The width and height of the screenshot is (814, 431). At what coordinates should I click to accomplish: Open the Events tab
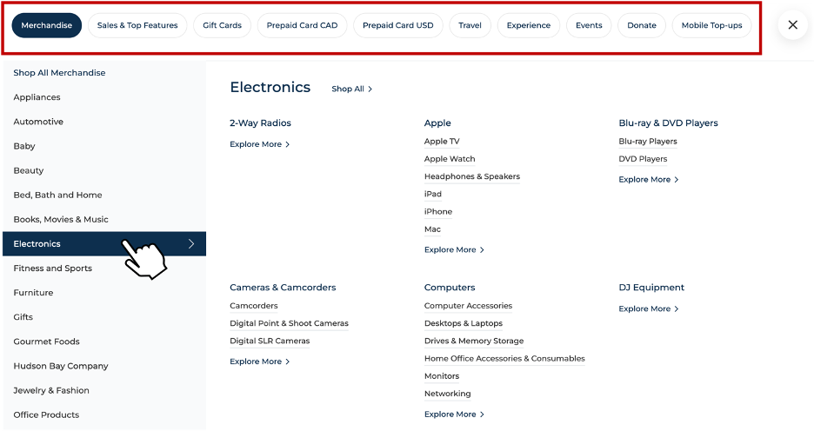[589, 25]
